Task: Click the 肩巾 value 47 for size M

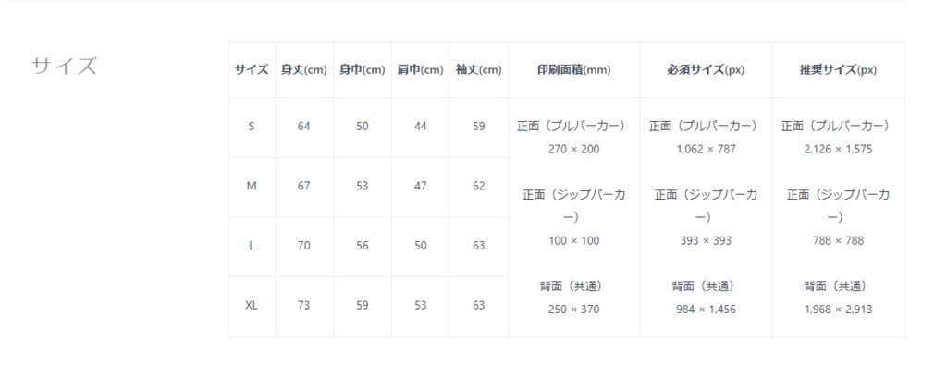Action: (421, 186)
